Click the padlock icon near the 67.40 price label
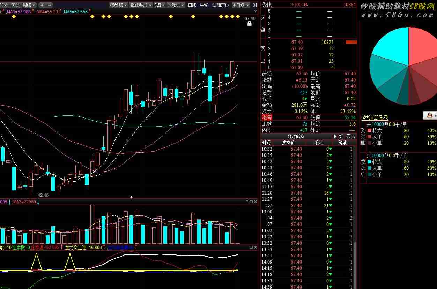 pyautogui.click(x=249, y=24)
